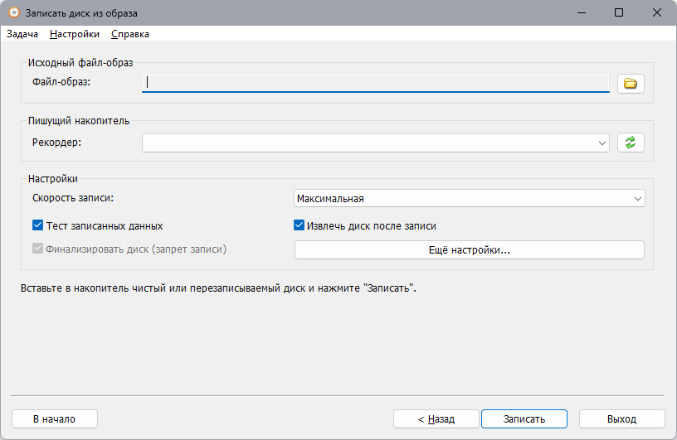677x440 pixels.
Task: Expand the "Рекордер" drive dropdown
Action: [x=602, y=143]
